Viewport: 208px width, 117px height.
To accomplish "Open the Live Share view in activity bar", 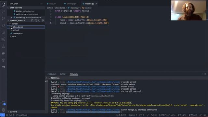I will pyautogui.click(x=4, y=60).
